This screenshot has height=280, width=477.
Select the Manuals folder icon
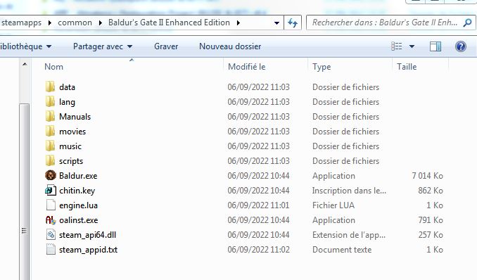tap(50, 117)
